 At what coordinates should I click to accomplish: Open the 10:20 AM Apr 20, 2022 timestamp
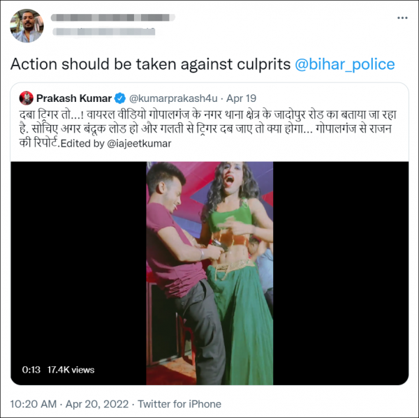pos(69,404)
